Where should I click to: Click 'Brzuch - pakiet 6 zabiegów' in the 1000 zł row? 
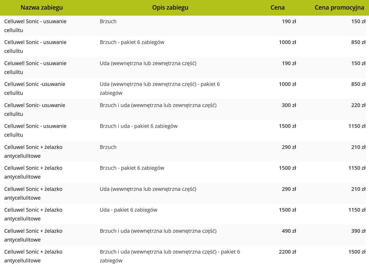(132, 42)
